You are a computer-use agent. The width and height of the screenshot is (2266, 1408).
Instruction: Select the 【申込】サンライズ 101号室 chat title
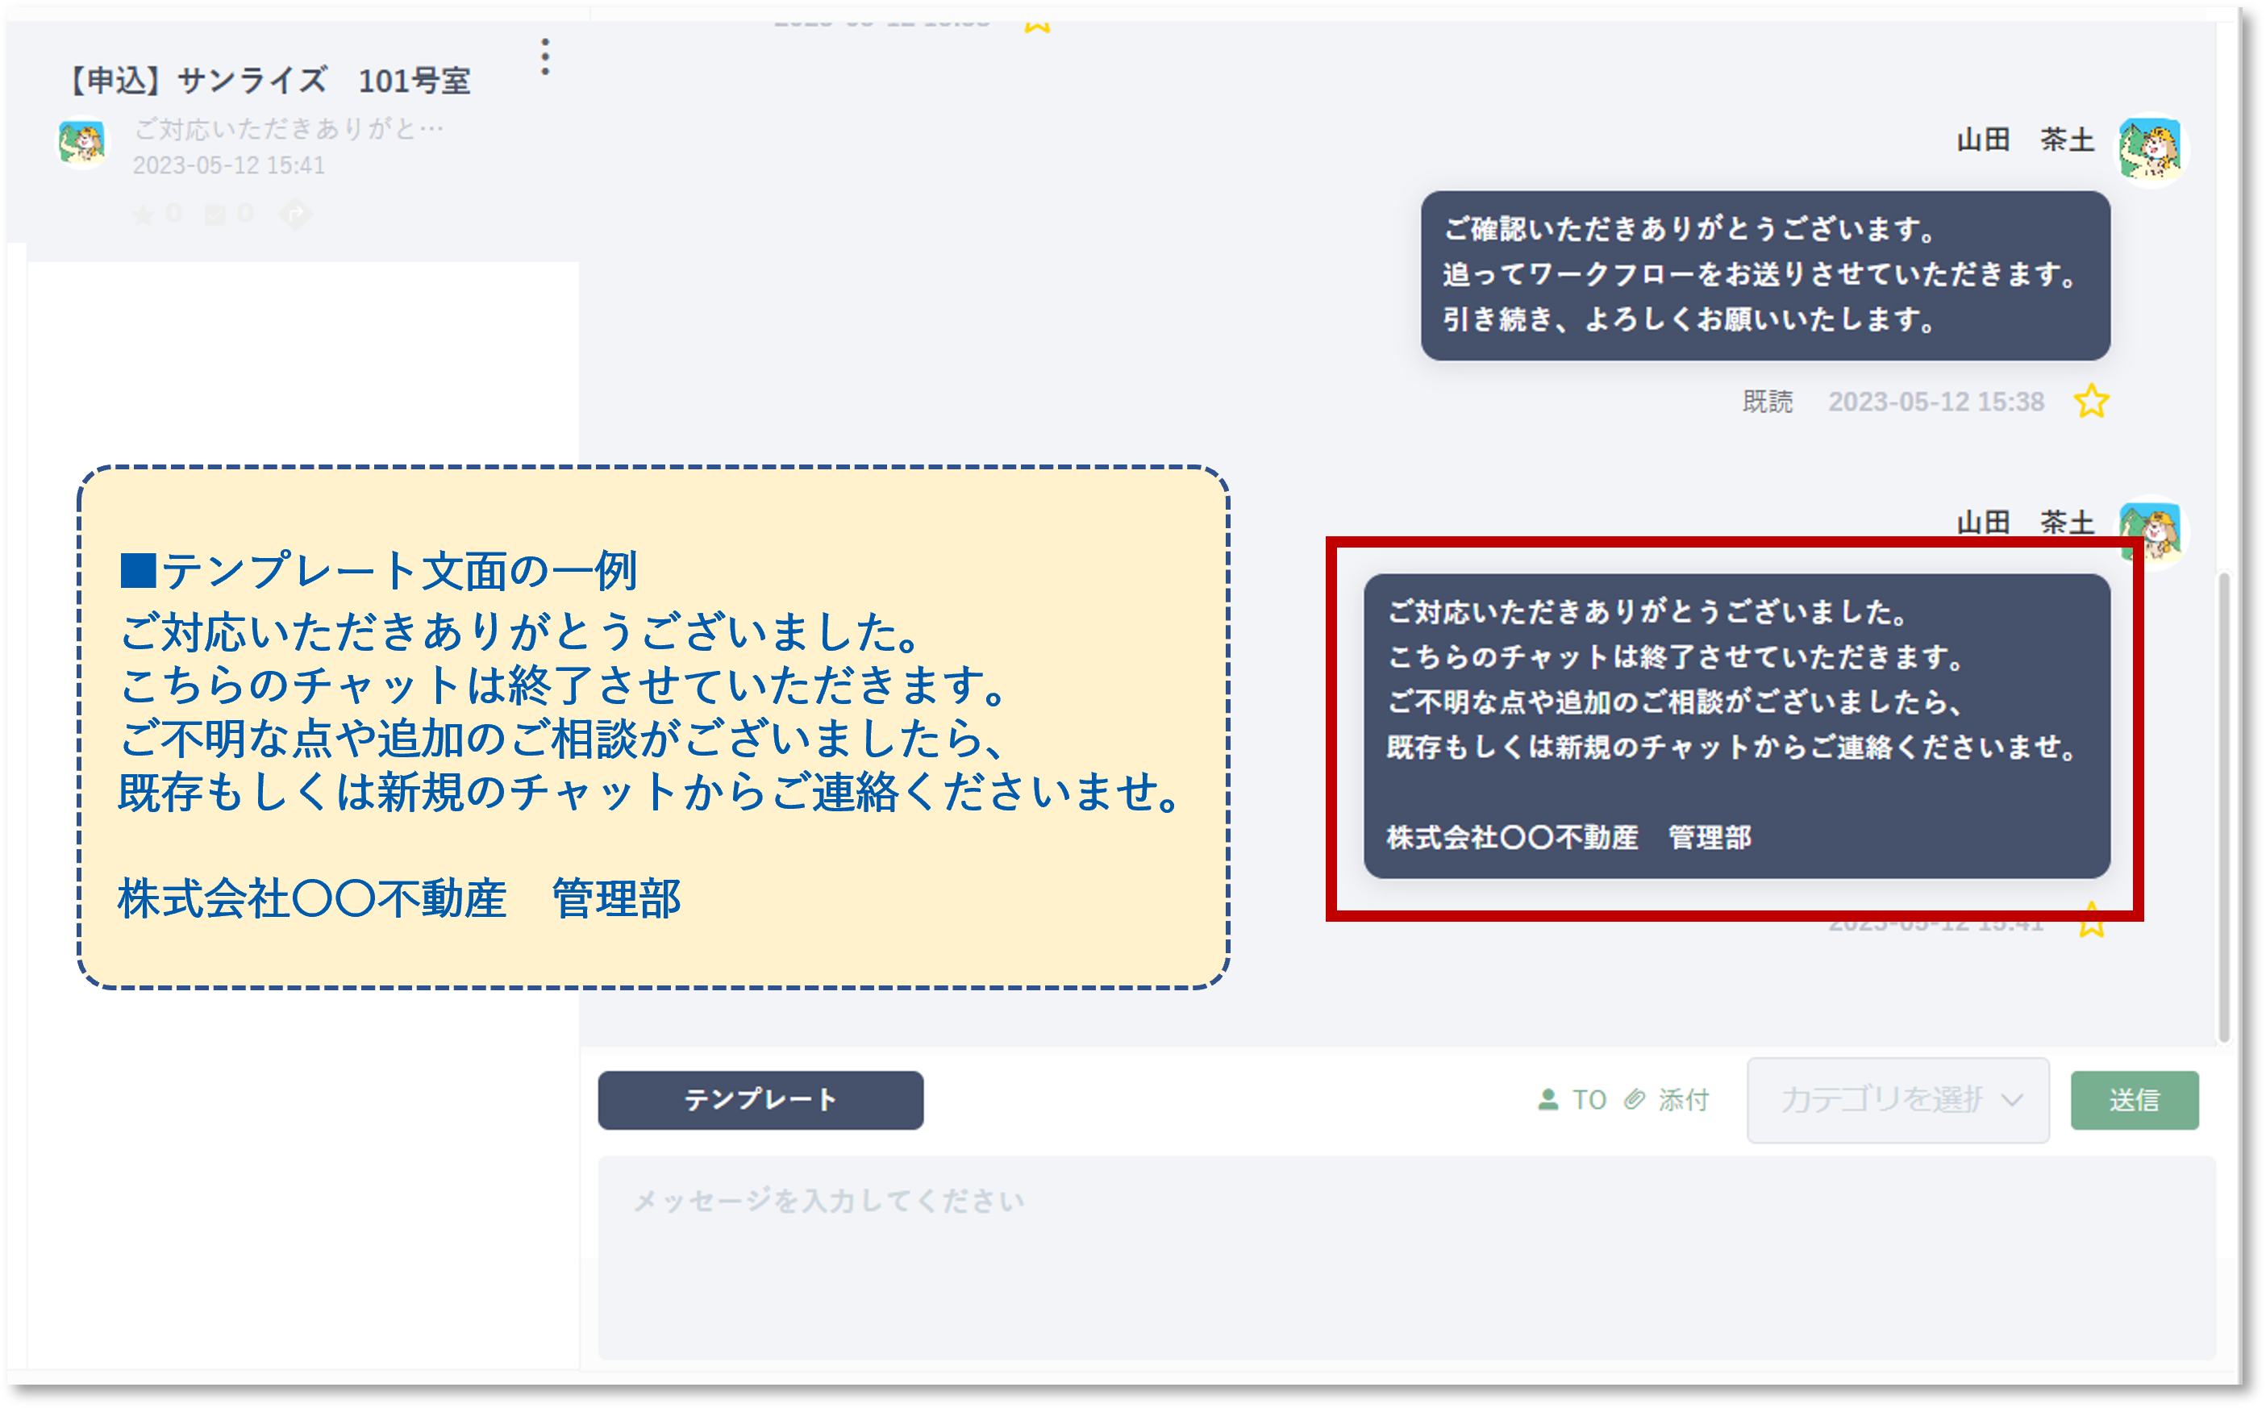click(x=270, y=81)
